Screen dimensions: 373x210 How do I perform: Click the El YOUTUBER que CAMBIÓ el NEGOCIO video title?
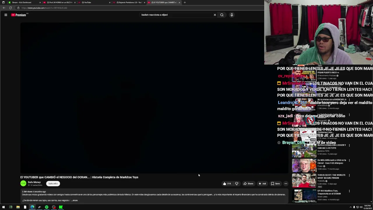(79, 177)
